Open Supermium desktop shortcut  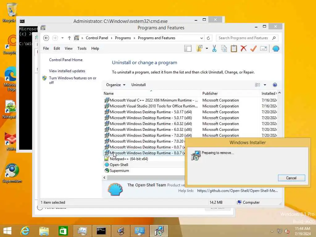pos(12,173)
